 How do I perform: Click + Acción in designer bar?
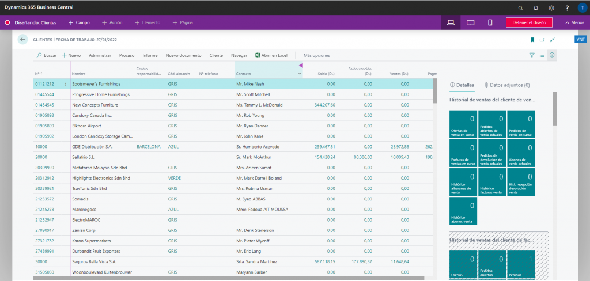(x=112, y=22)
